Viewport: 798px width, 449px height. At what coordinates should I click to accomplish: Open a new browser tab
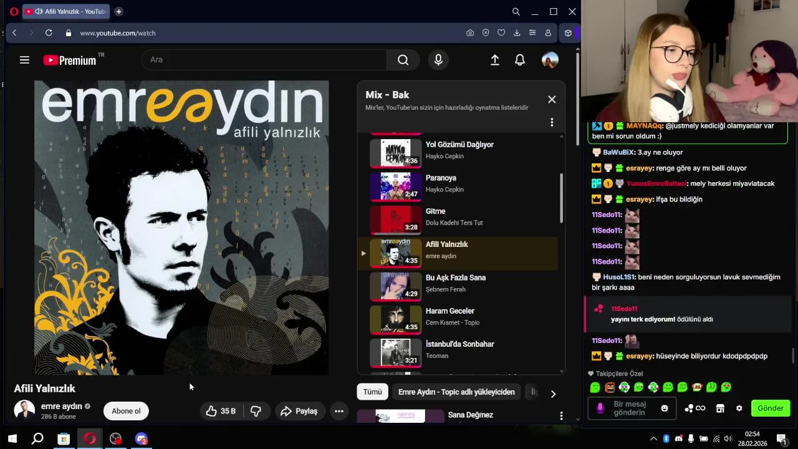coord(118,11)
